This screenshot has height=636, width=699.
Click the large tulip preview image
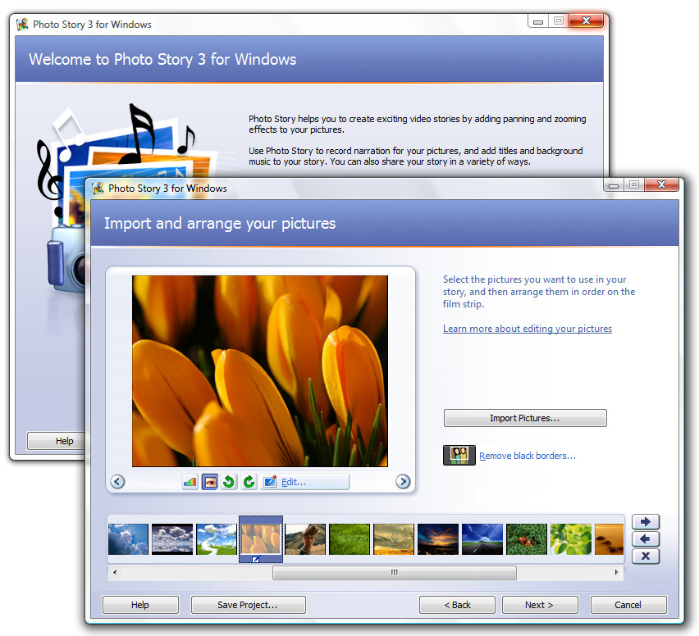click(x=260, y=371)
